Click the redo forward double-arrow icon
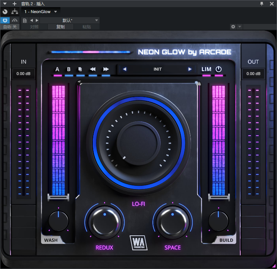The height and width of the screenshot is (269, 277). (106, 69)
